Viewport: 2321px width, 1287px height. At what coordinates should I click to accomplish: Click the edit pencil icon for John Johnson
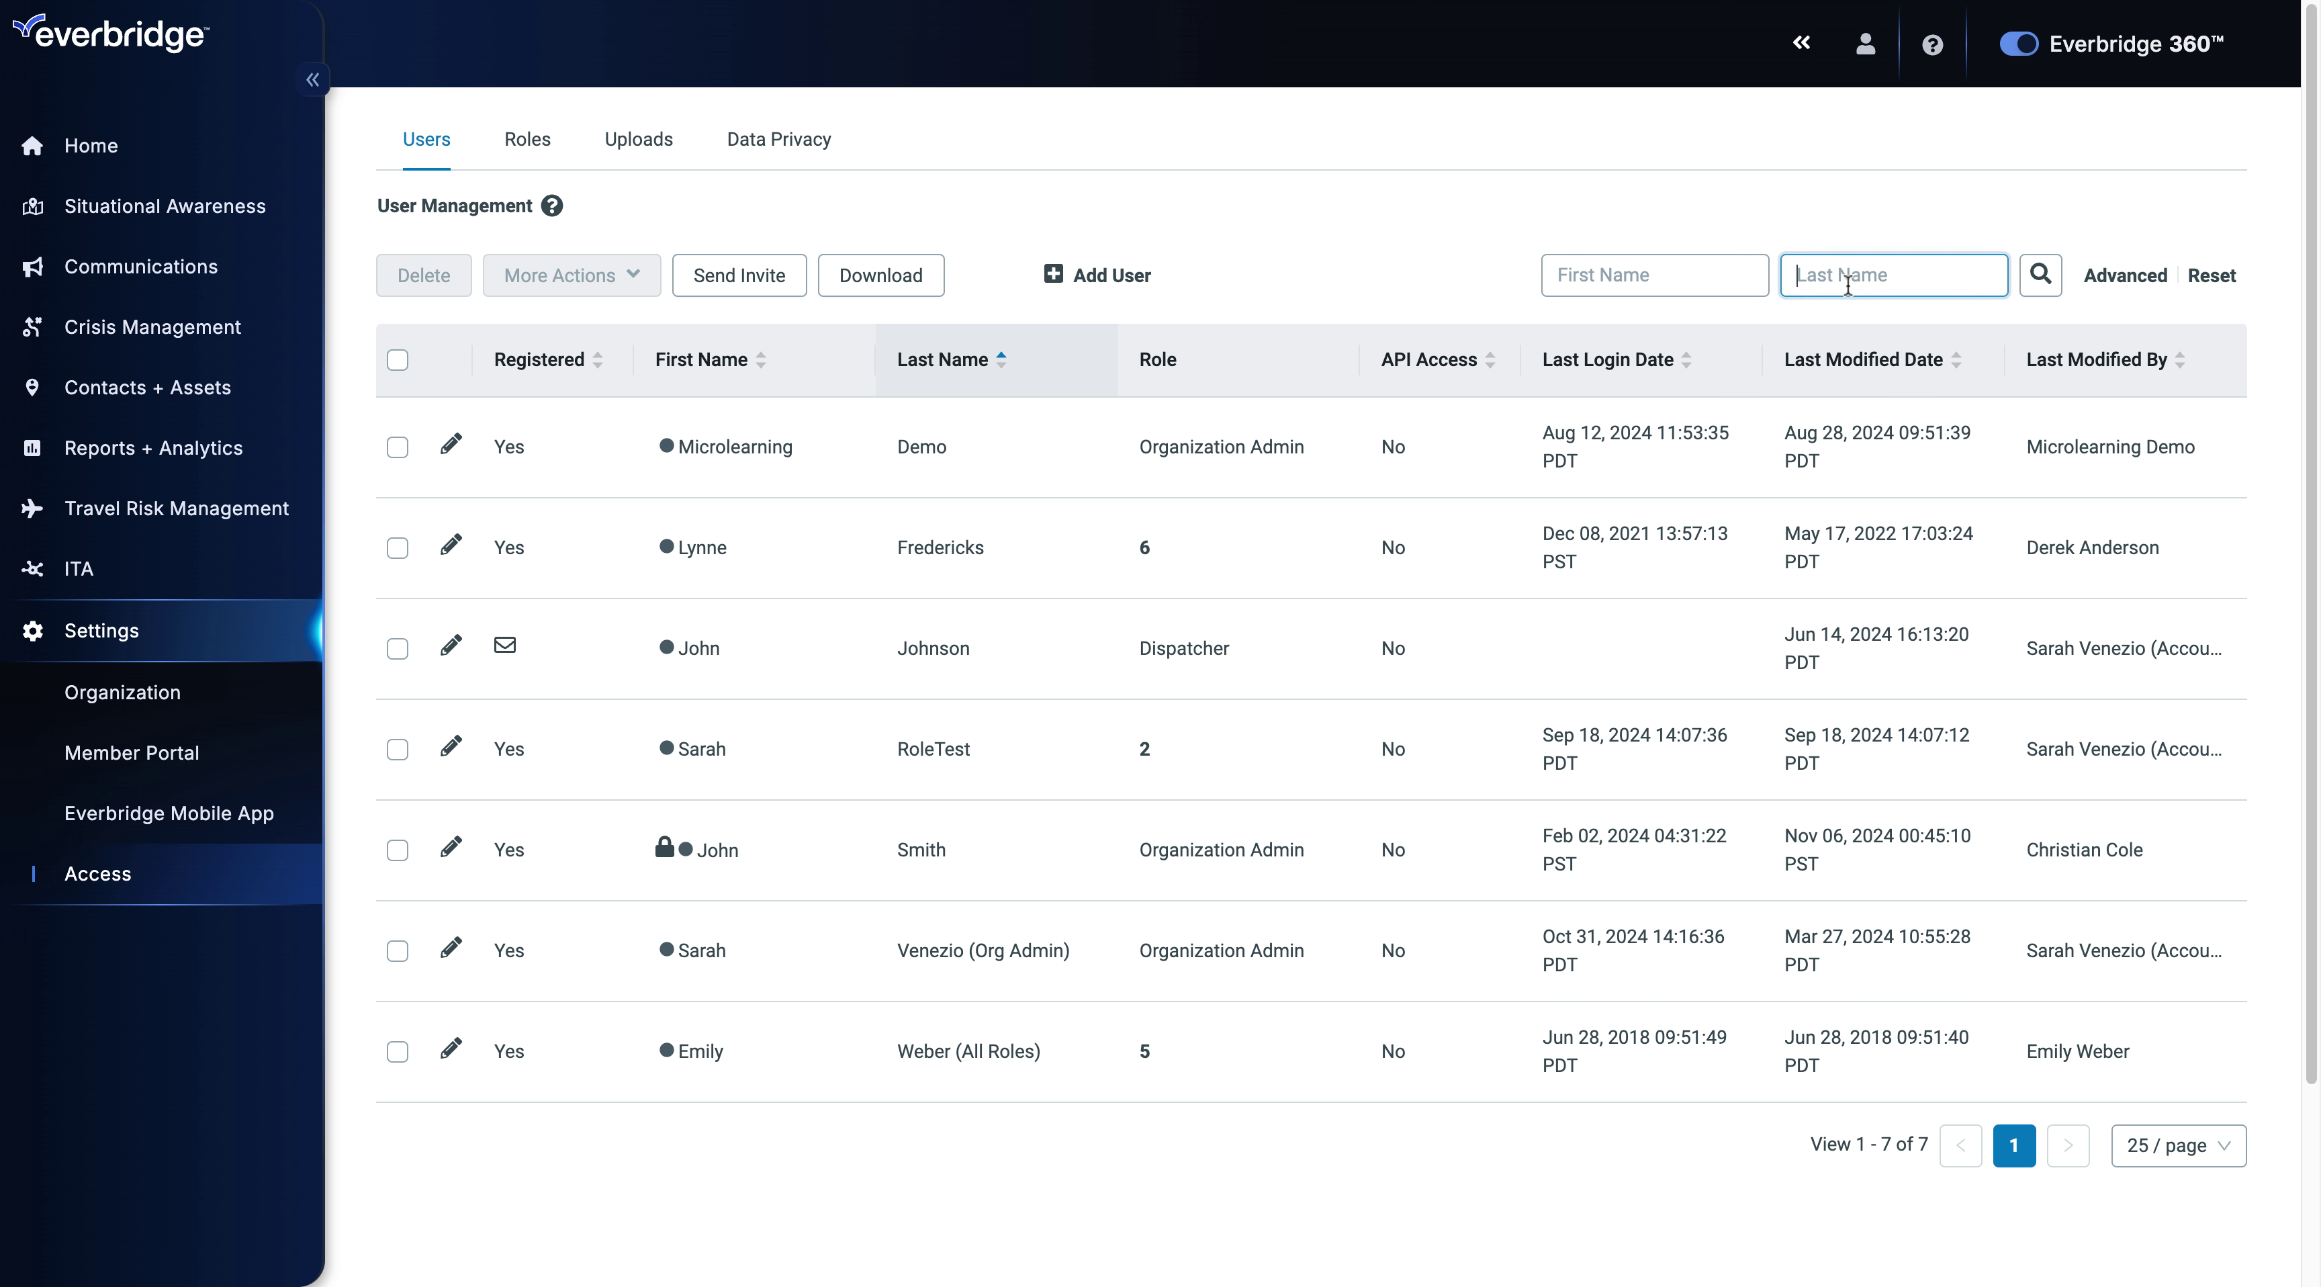450,645
